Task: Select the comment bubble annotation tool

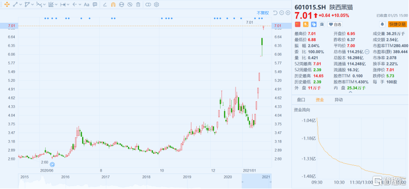Action: click(x=95, y=4)
